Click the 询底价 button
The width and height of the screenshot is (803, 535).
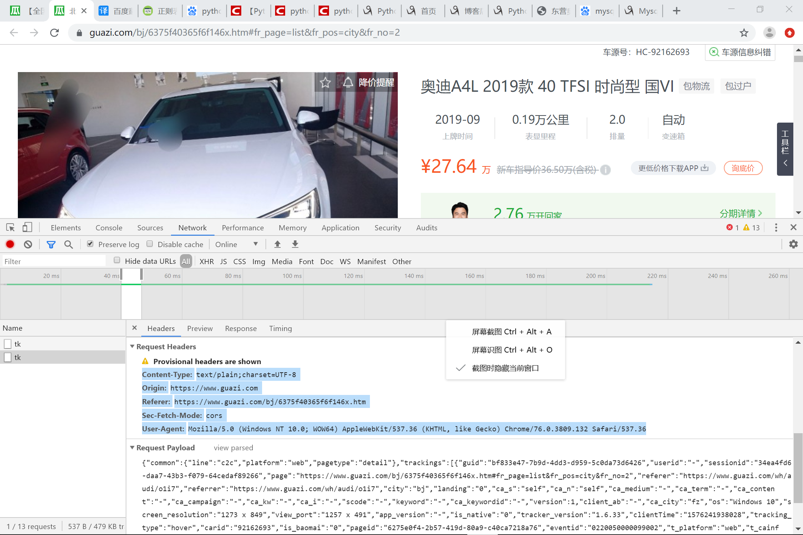point(743,168)
